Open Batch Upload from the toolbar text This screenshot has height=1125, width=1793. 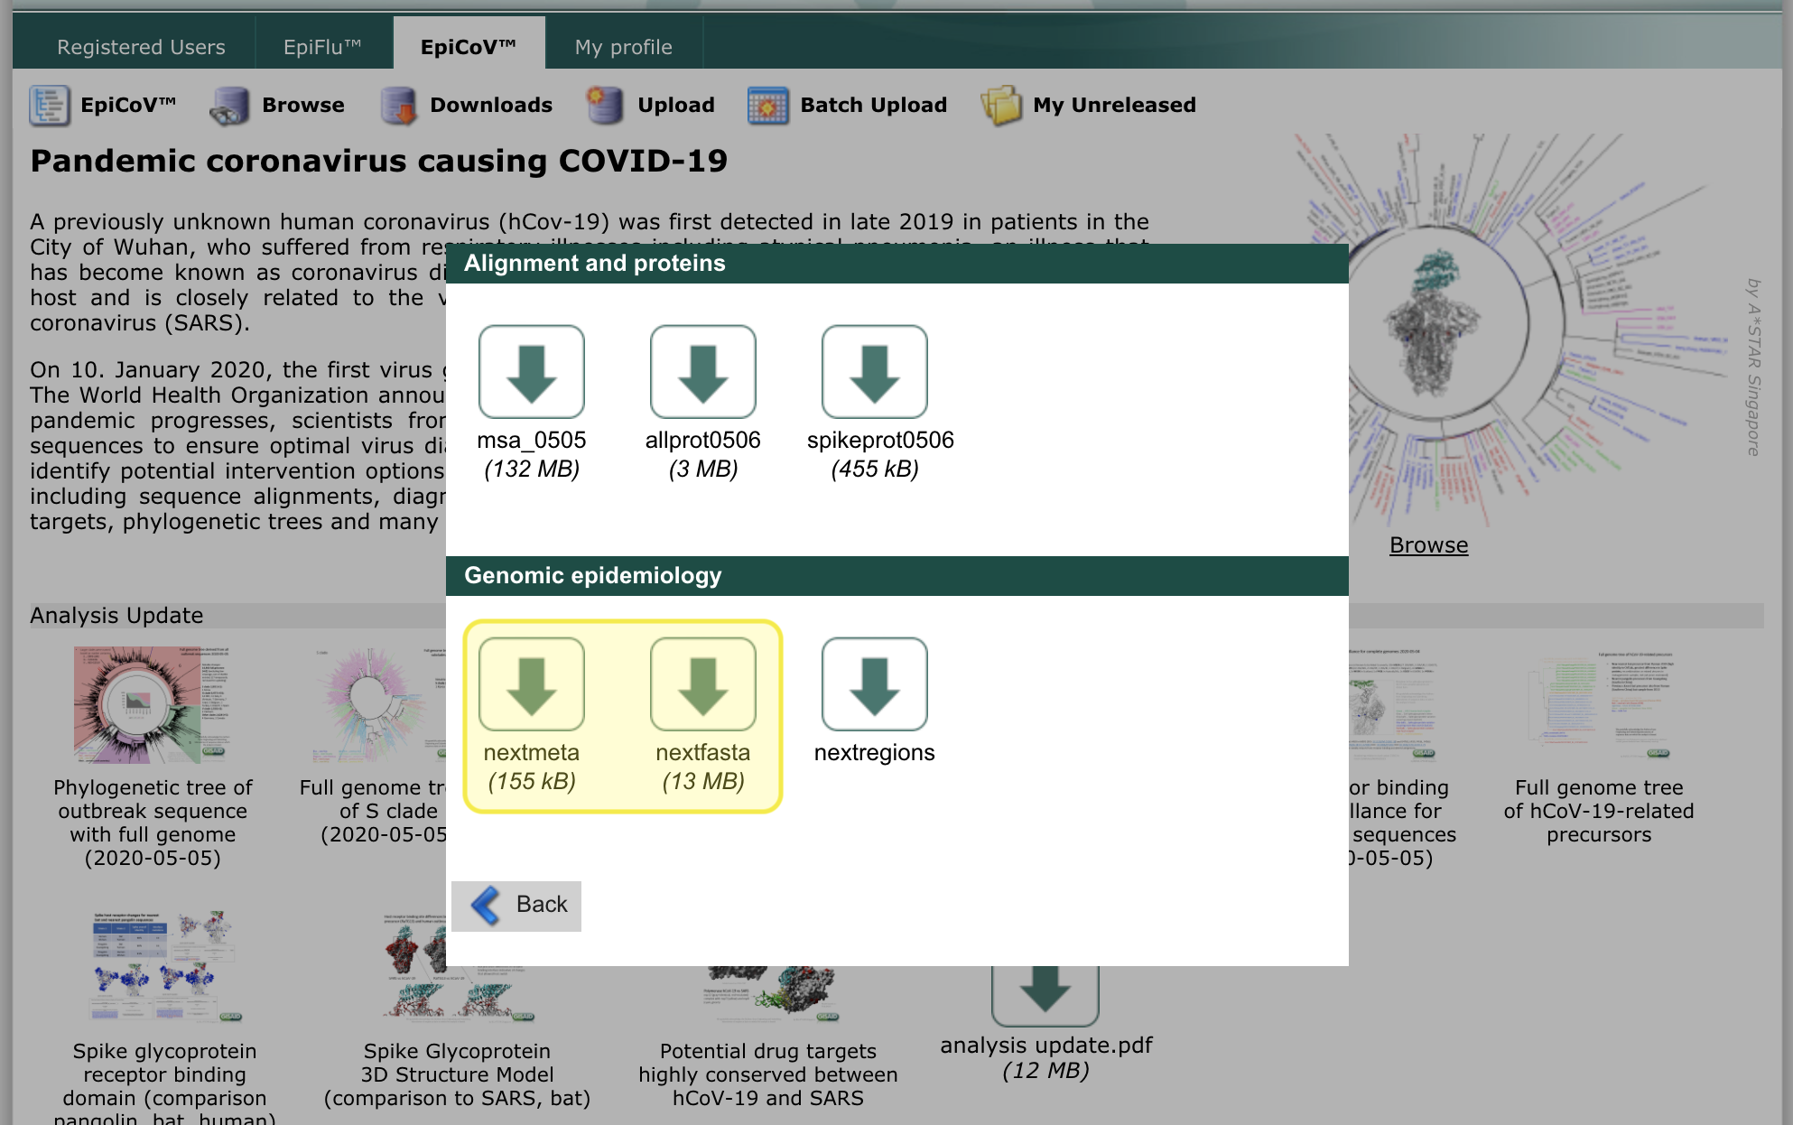coord(874,105)
